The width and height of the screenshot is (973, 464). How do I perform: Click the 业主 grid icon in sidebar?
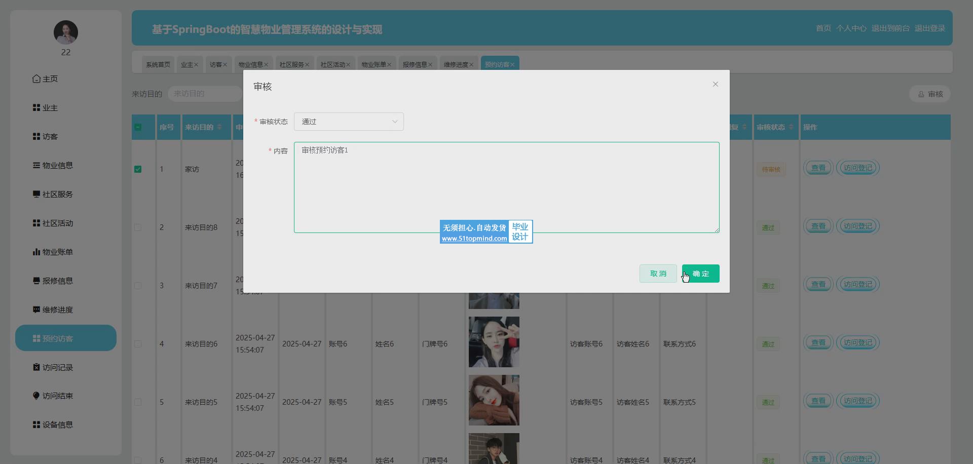pyautogui.click(x=36, y=107)
